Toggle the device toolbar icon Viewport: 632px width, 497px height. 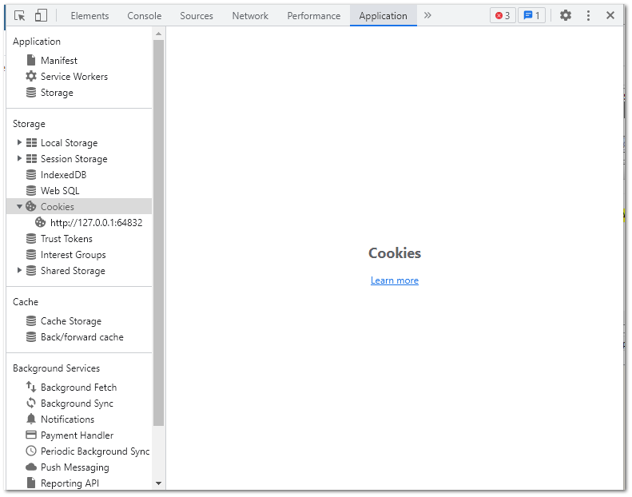[x=41, y=15]
